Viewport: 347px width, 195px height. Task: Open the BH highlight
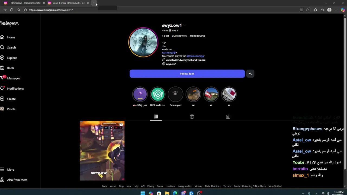pos(229,94)
